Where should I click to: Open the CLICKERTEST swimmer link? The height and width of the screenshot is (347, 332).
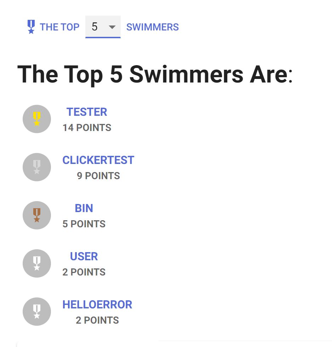(x=98, y=160)
